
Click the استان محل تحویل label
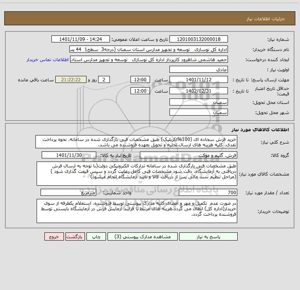(x=271, y=102)
